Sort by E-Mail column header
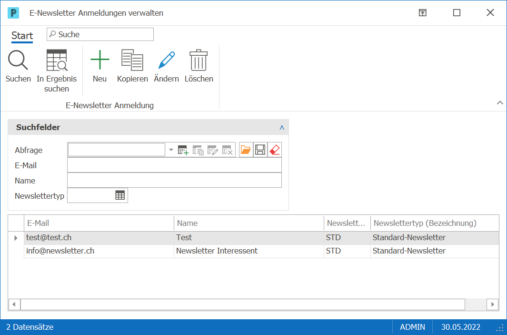 tap(99, 223)
